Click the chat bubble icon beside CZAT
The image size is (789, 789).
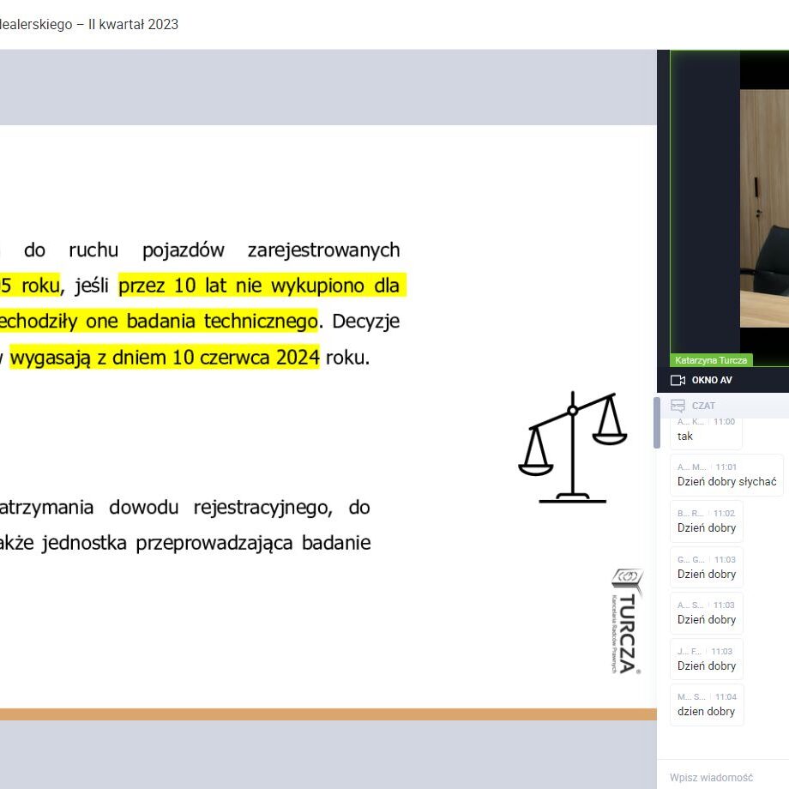coord(678,406)
